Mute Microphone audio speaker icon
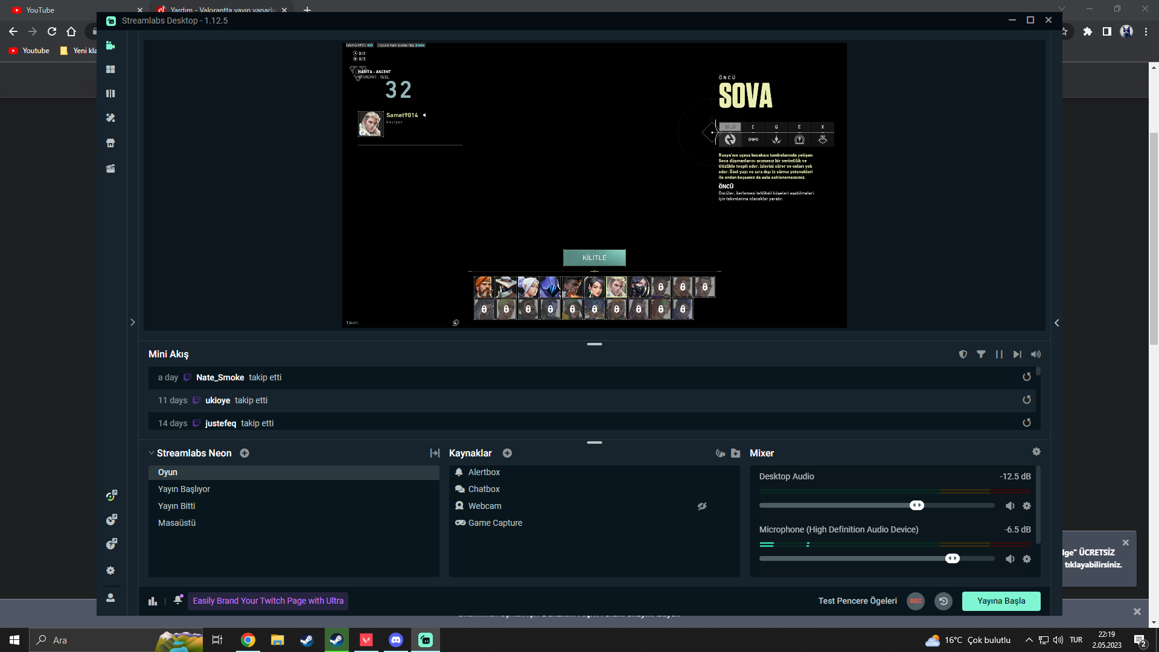 (x=1010, y=559)
